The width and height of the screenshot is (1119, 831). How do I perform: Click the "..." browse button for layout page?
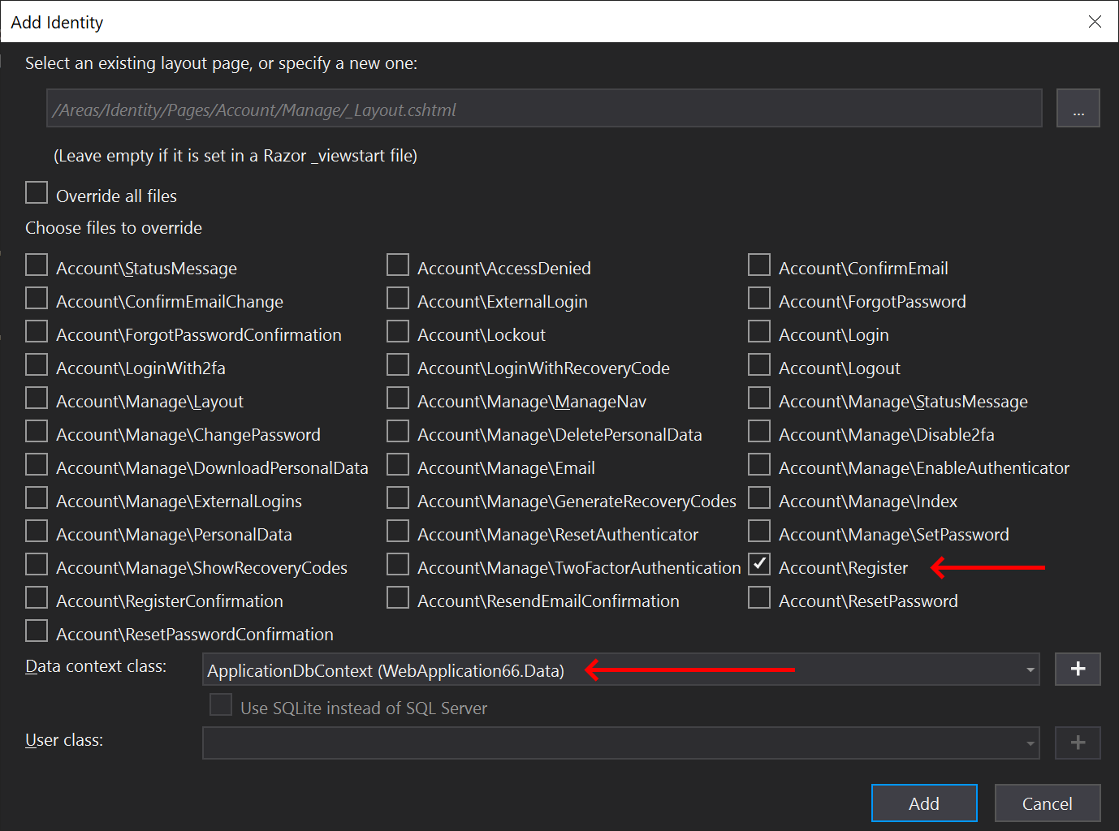(x=1078, y=108)
